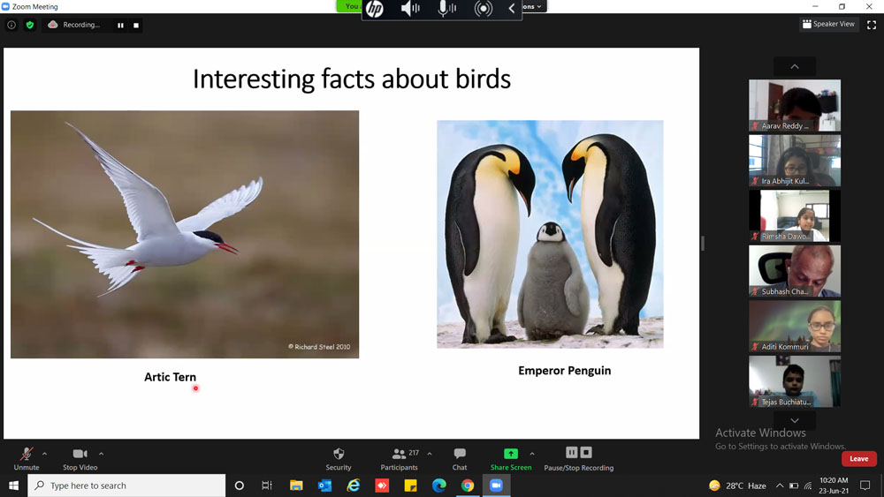Click the HP logo in overlay bar
884x497 pixels.
374,9
